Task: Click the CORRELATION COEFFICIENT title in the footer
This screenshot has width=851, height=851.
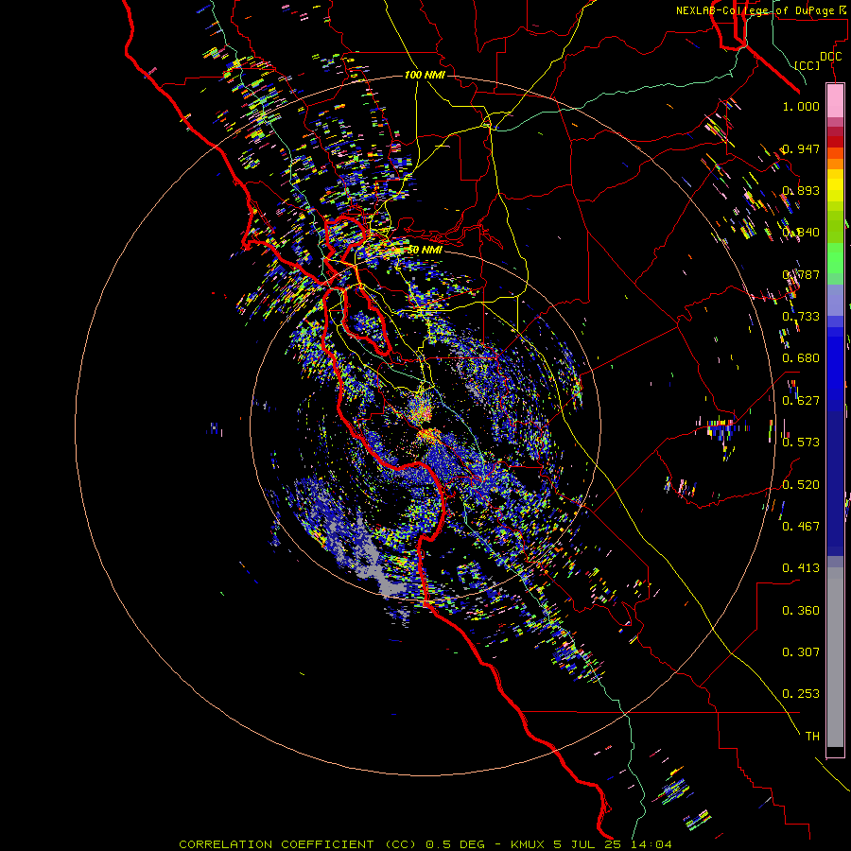Action: [x=276, y=844]
